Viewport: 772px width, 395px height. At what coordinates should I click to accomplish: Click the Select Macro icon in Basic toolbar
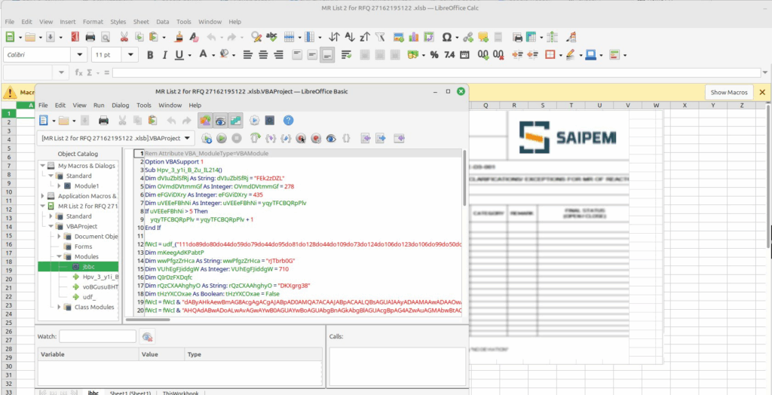point(255,120)
